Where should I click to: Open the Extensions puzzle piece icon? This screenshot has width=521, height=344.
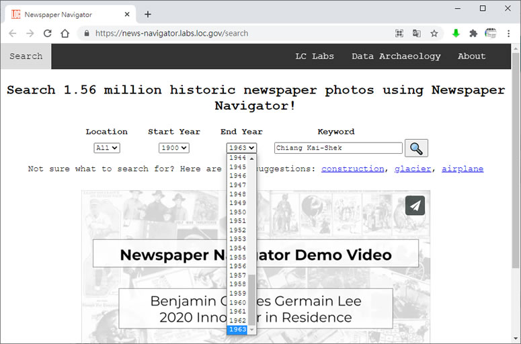473,33
